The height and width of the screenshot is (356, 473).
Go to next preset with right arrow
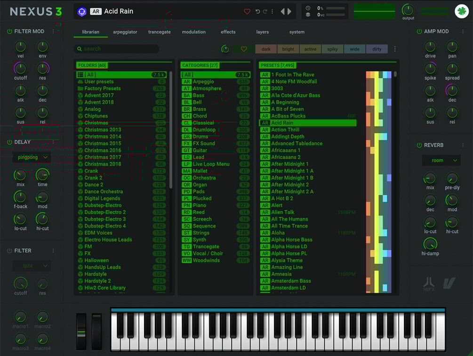(289, 11)
